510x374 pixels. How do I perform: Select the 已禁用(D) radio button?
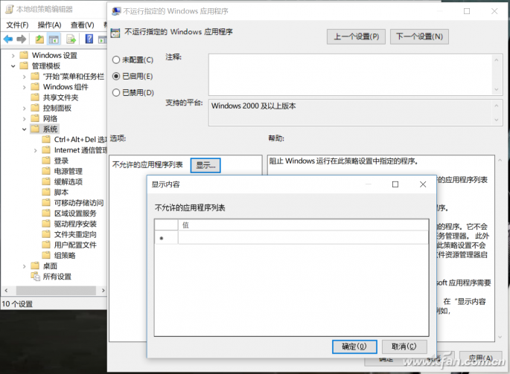116,93
